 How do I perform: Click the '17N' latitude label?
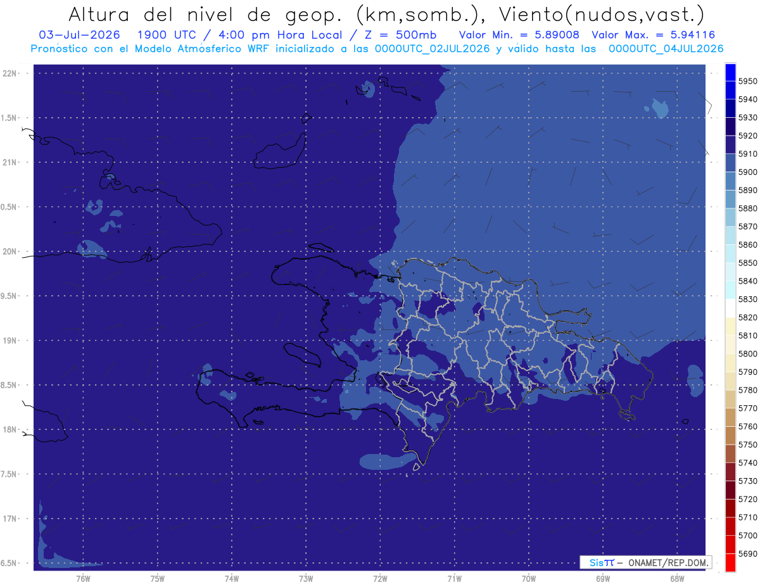coord(9,519)
